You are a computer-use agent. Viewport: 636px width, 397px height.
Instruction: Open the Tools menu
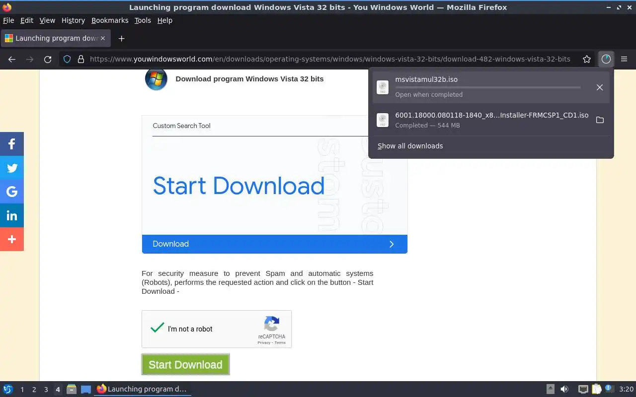[143, 20]
